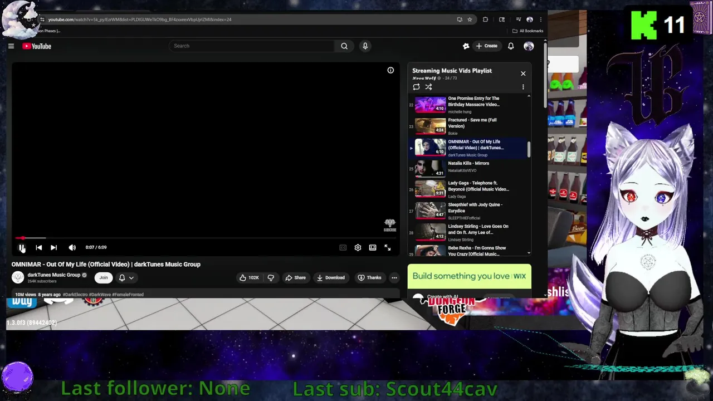This screenshot has height=401, width=713.
Task: Focus the YouTube search field
Action: (x=252, y=46)
